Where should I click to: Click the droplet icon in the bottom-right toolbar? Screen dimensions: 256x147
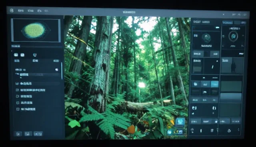coord(229,130)
